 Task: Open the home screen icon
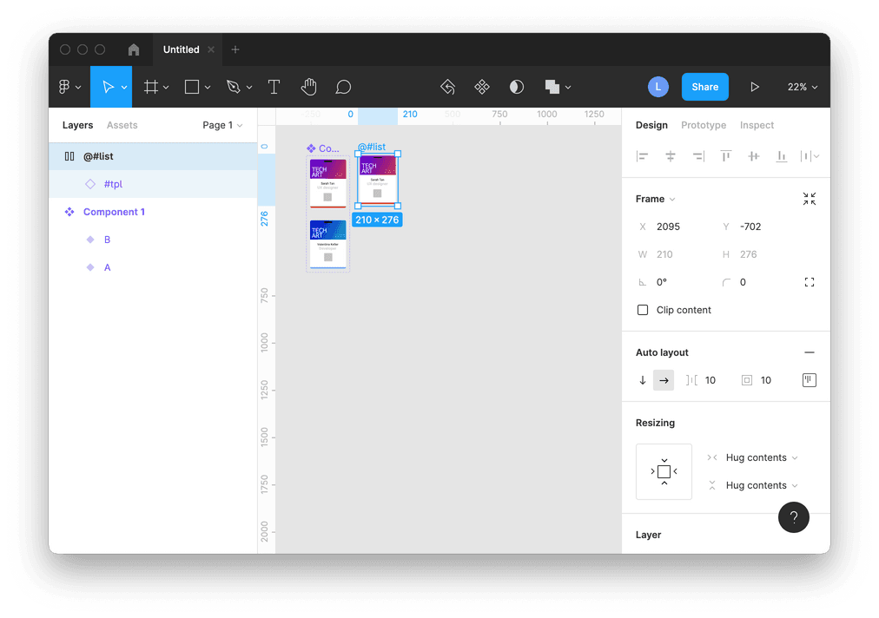tap(134, 49)
